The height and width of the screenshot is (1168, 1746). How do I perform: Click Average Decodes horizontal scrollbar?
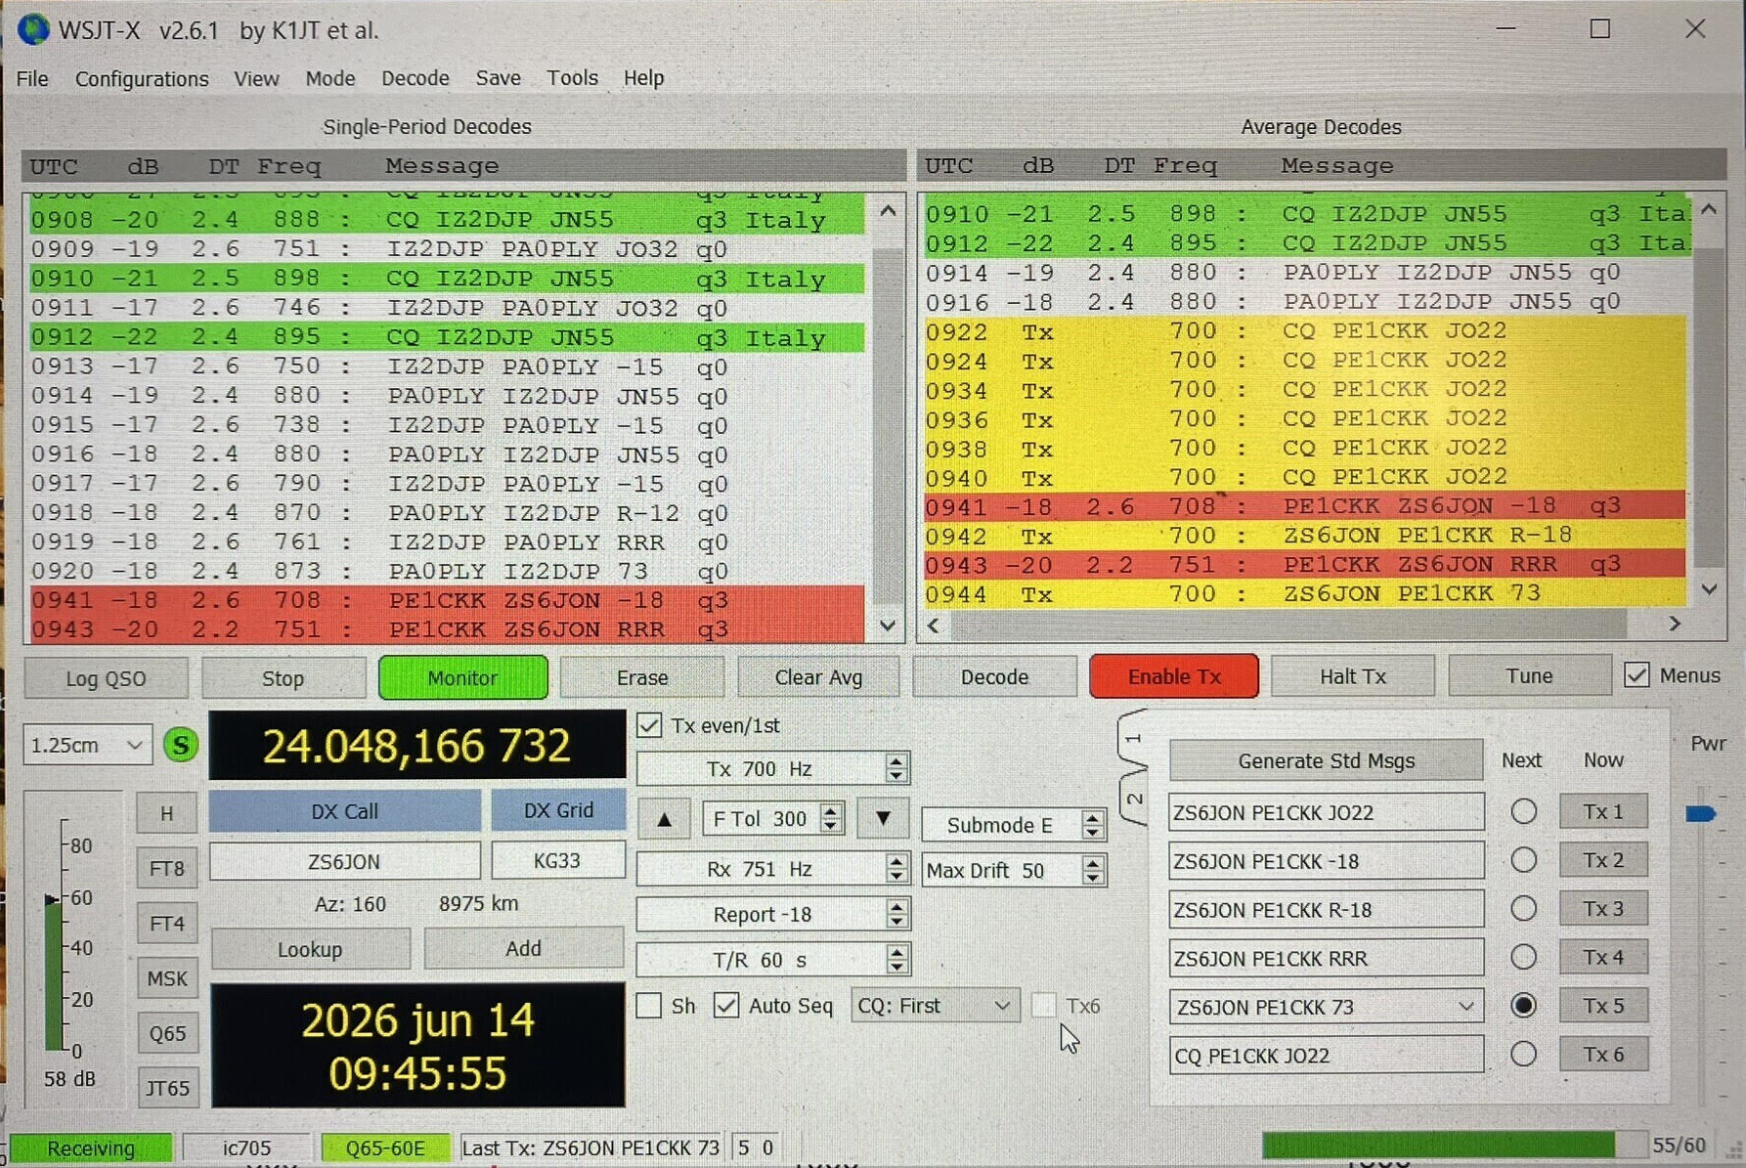pos(1303,624)
